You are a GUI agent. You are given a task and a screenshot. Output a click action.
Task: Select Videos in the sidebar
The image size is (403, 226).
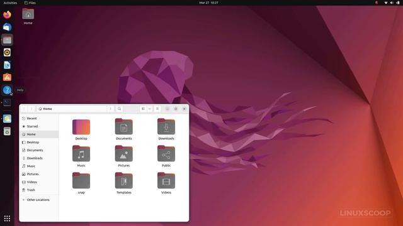[x=39, y=182]
